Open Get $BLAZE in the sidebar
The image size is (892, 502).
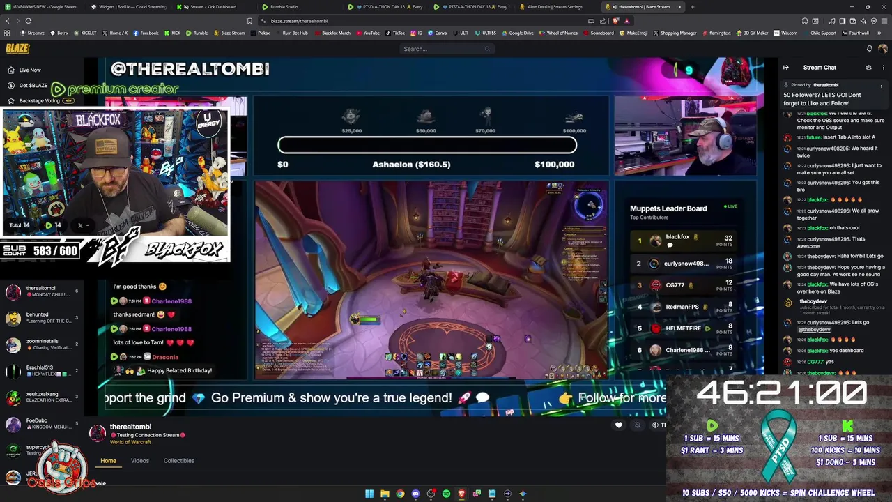click(x=28, y=85)
